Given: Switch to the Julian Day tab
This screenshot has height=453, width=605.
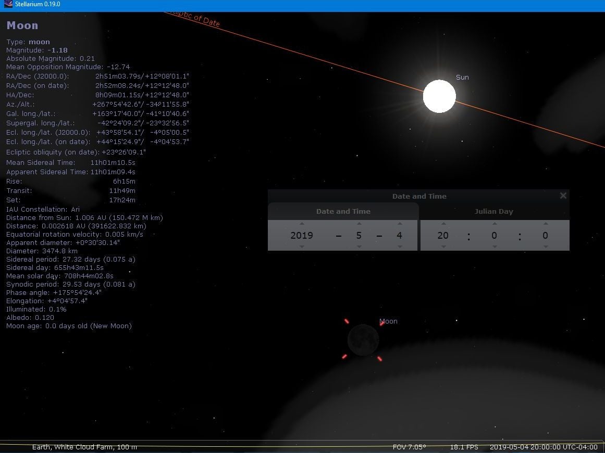Looking at the screenshot, I should (x=493, y=212).
